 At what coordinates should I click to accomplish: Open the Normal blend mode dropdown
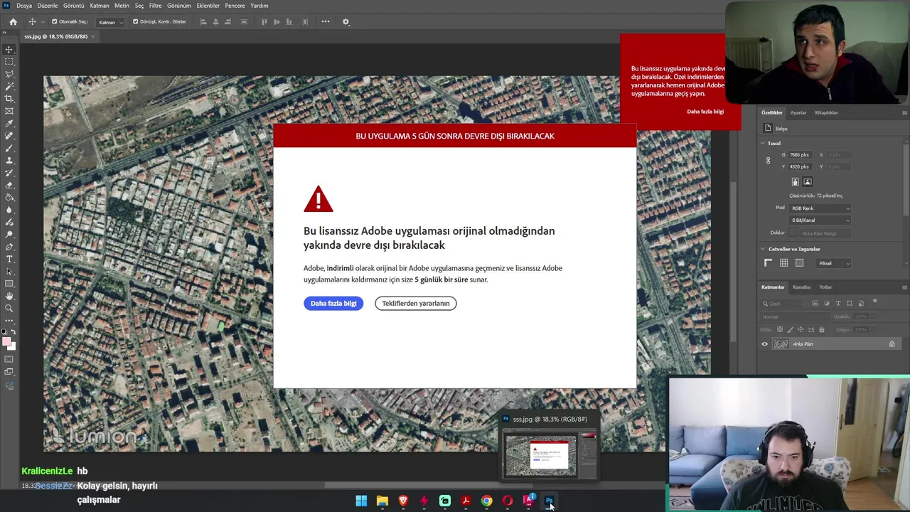[x=795, y=317]
